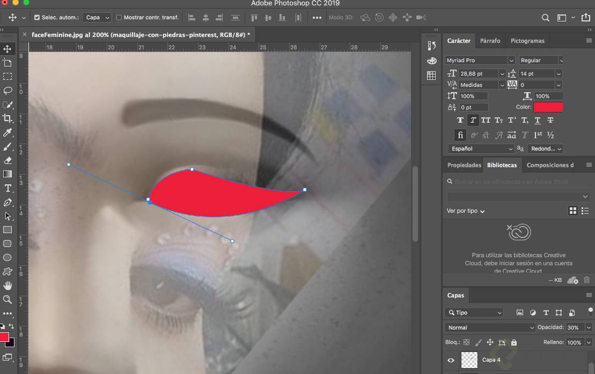Image resolution: width=595 pixels, height=374 pixels.
Task: Open the Normal blend mode dropdown
Action: point(489,327)
